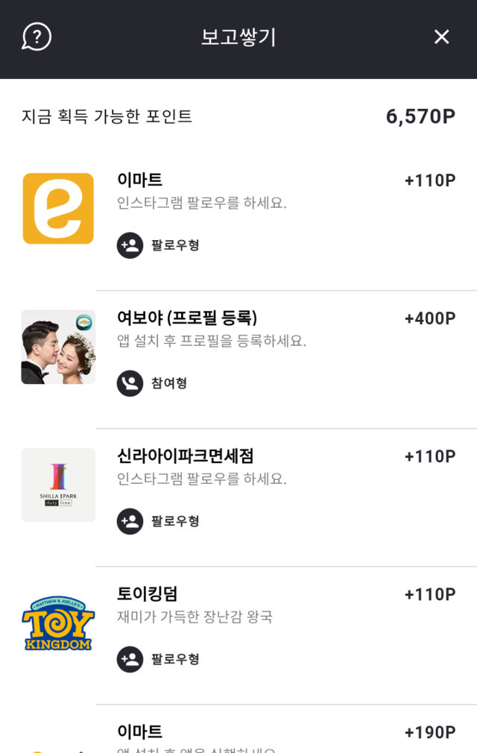477x753 pixels.
Task: Claim the +400P reward for 여보야
Action: pyautogui.click(x=429, y=318)
